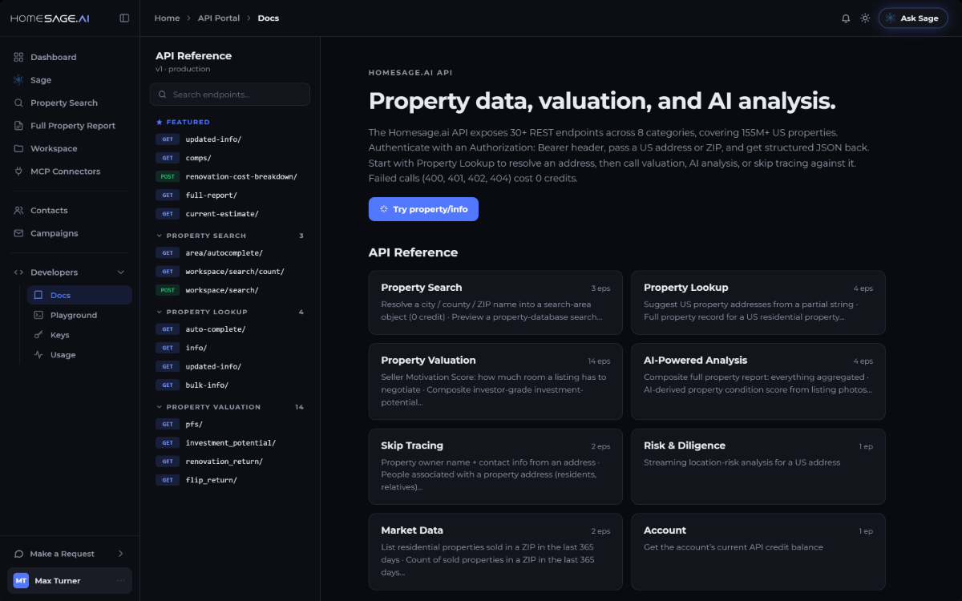The height and width of the screenshot is (601, 962).
Task: Click the MCP Connectors plug icon
Action: tap(18, 171)
